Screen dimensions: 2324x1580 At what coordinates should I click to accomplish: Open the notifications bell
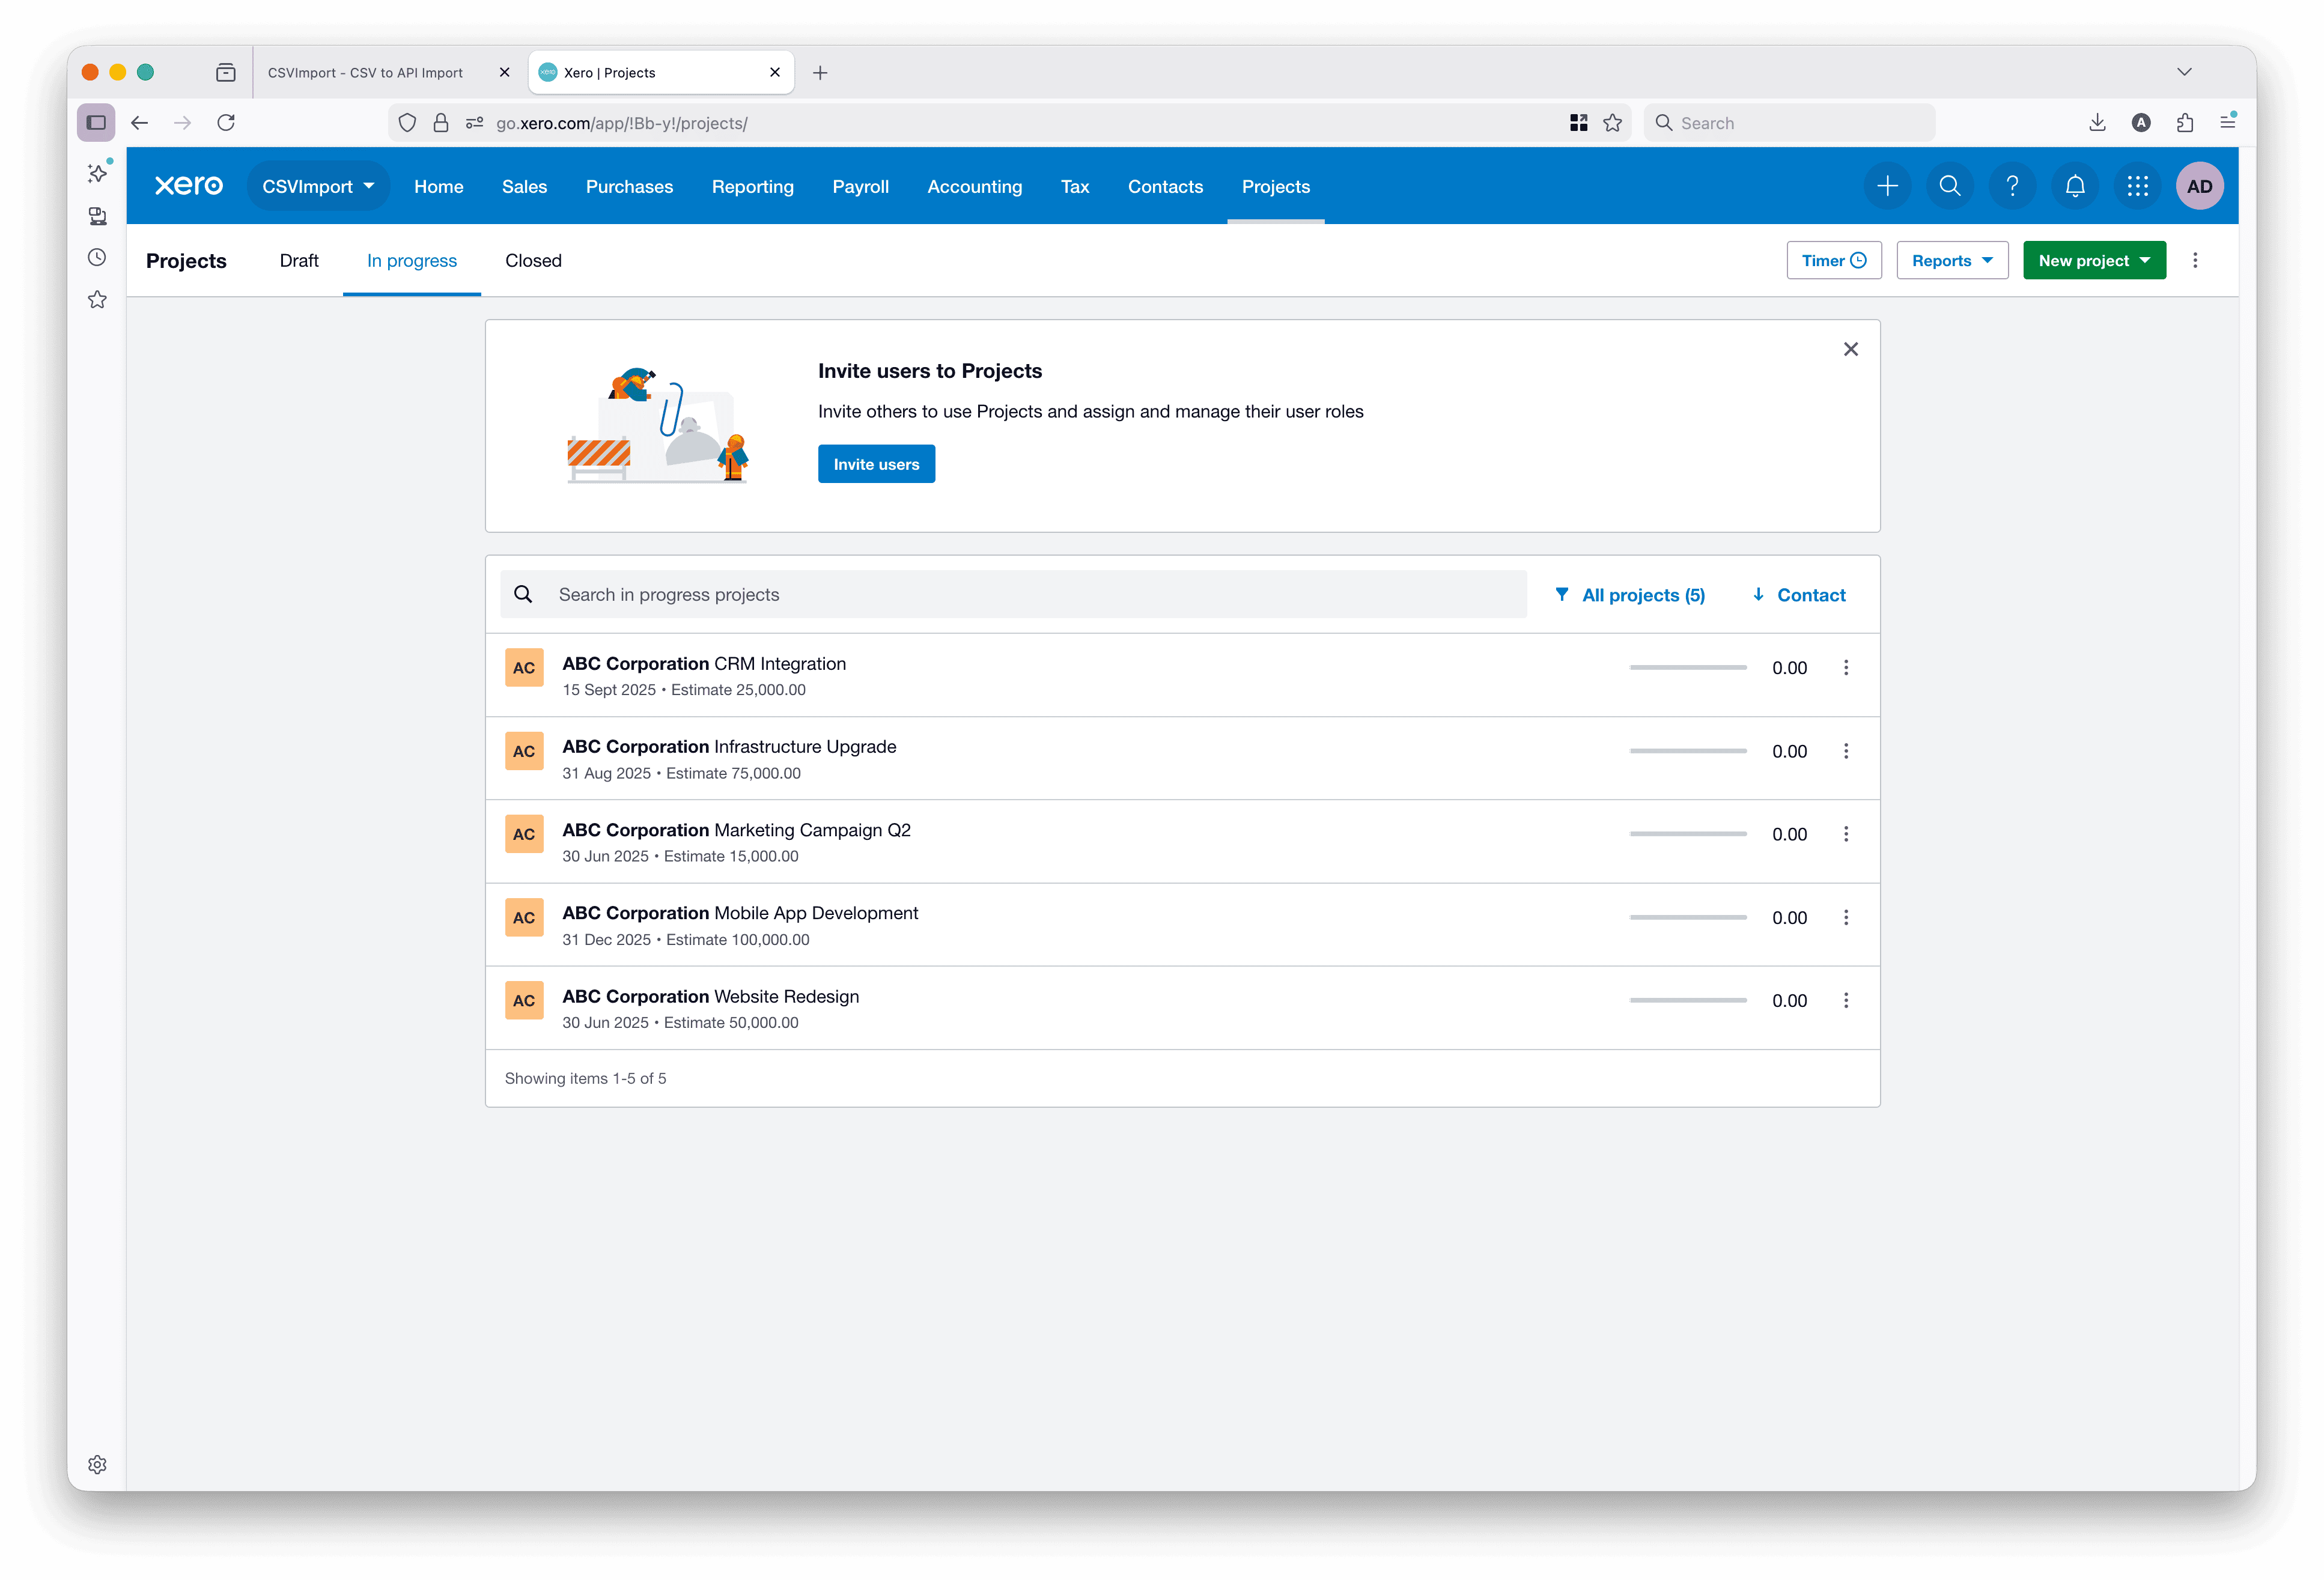point(2074,186)
